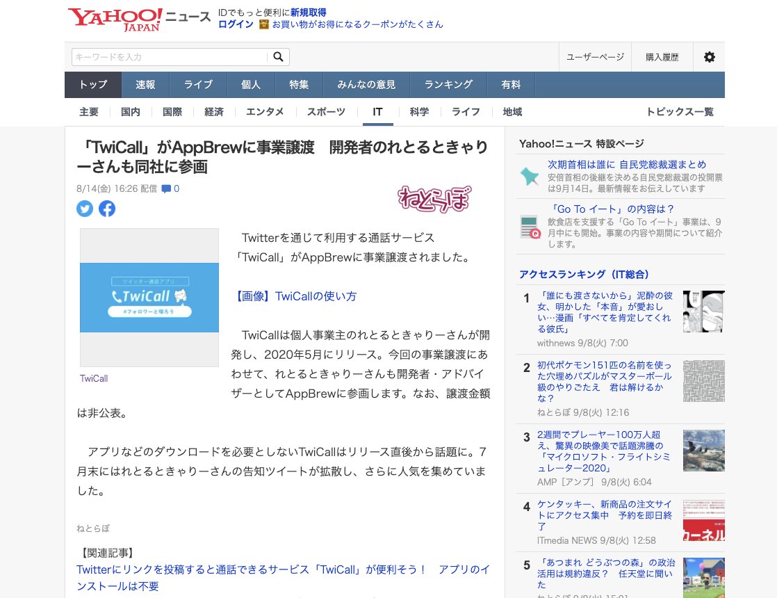The width and height of the screenshot is (777, 598).
Task: Select the 国際 category
Action: (x=172, y=112)
